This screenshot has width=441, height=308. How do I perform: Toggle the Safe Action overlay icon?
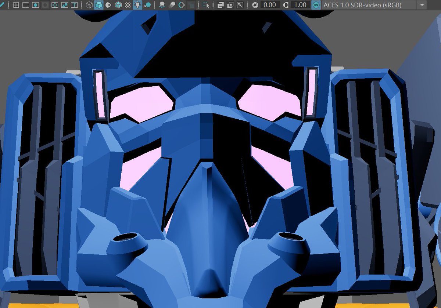(x=65, y=5)
